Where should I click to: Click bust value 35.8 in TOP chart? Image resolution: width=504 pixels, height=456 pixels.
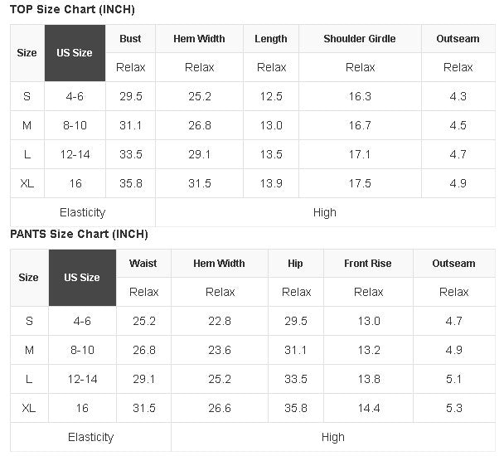130,183
